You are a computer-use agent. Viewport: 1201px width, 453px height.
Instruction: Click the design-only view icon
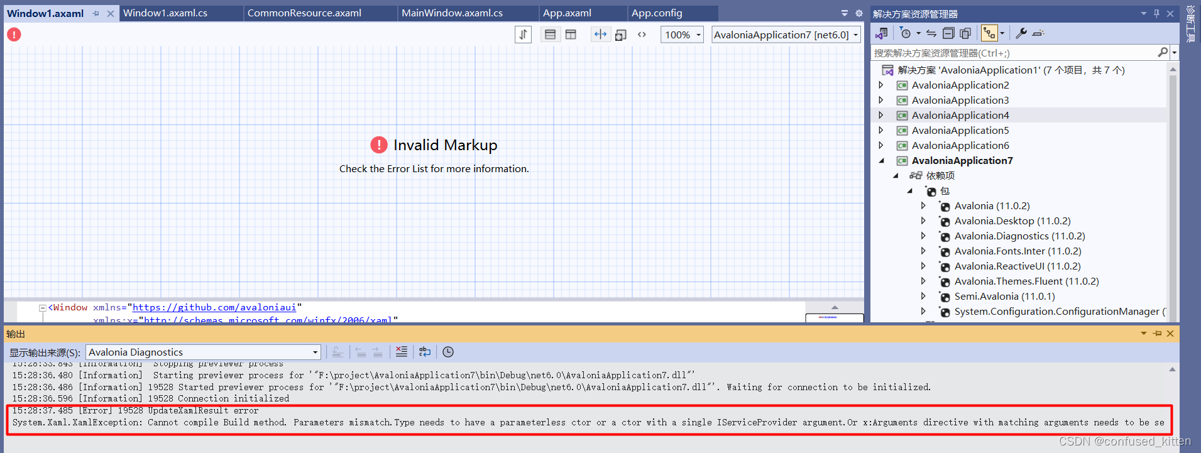pyautogui.click(x=620, y=35)
